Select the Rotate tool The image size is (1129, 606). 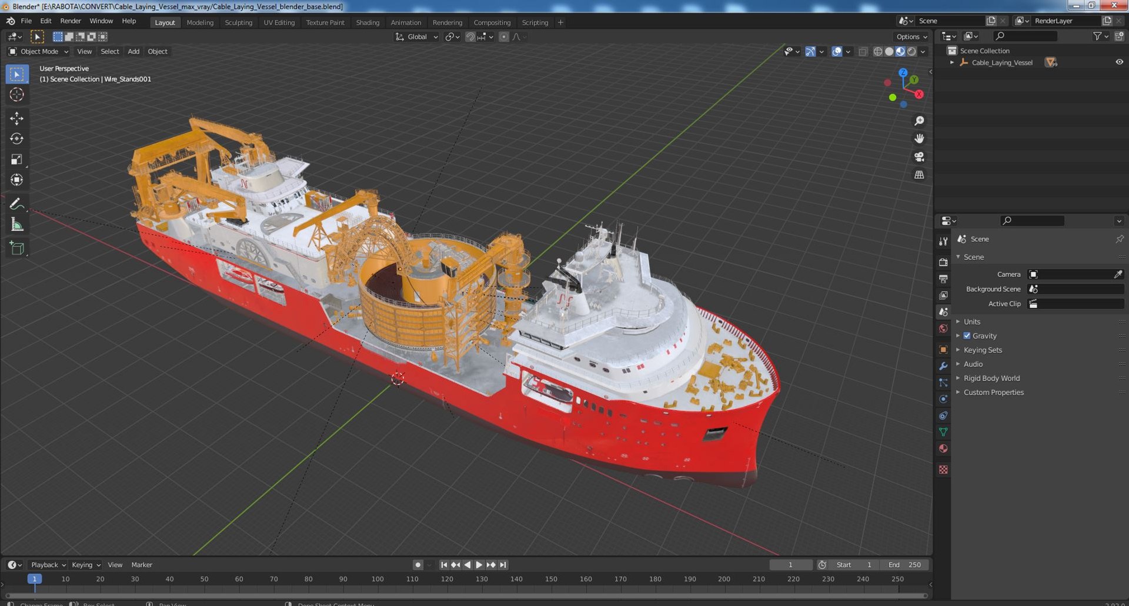16,139
